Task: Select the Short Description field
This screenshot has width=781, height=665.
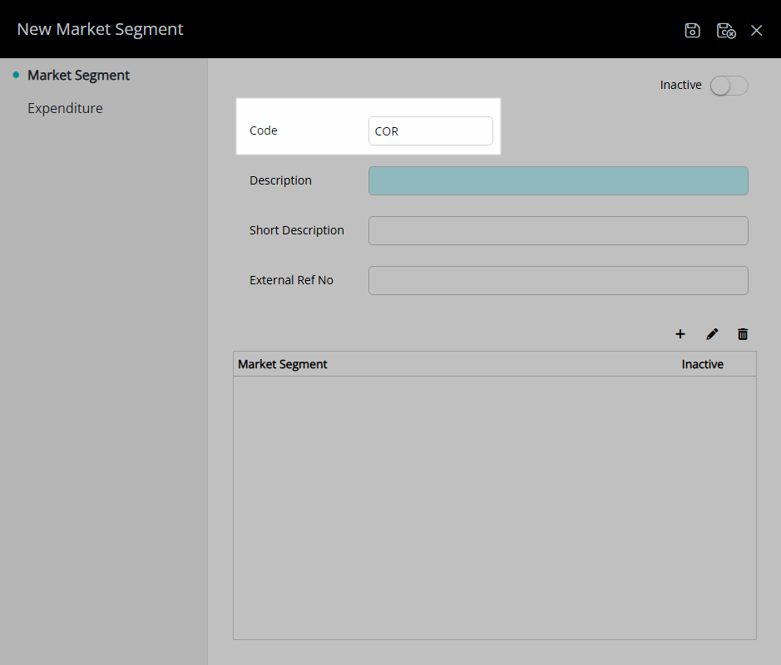Action: point(558,230)
